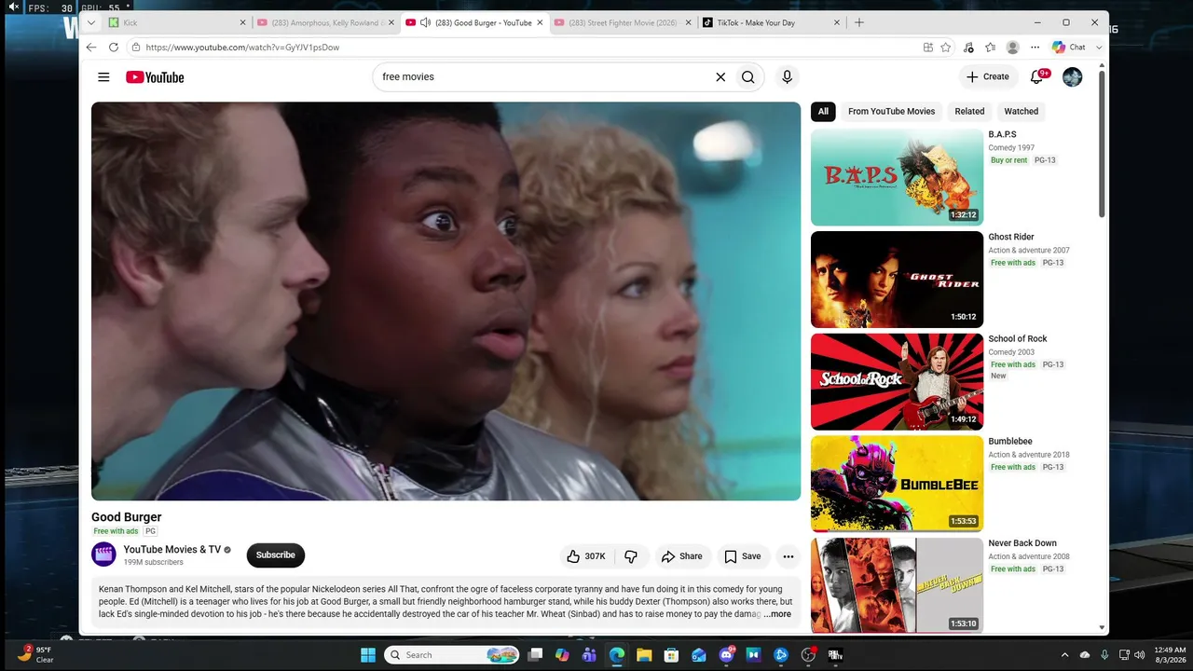
Task: Submit search with magnifier button
Action: pos(747,77)
